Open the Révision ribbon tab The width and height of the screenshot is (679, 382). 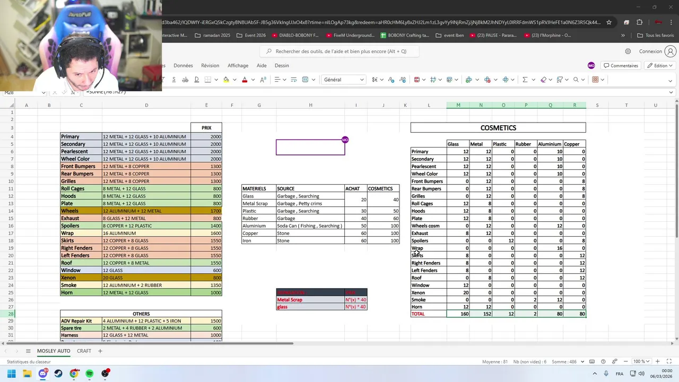click(x=210, y=66)
